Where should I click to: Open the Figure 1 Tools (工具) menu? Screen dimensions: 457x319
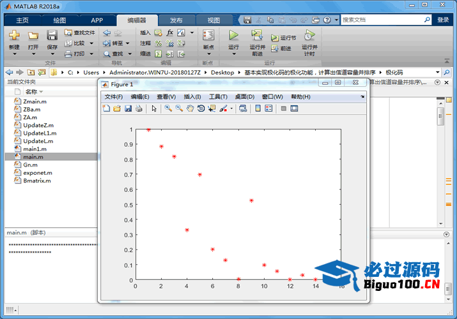218,97
